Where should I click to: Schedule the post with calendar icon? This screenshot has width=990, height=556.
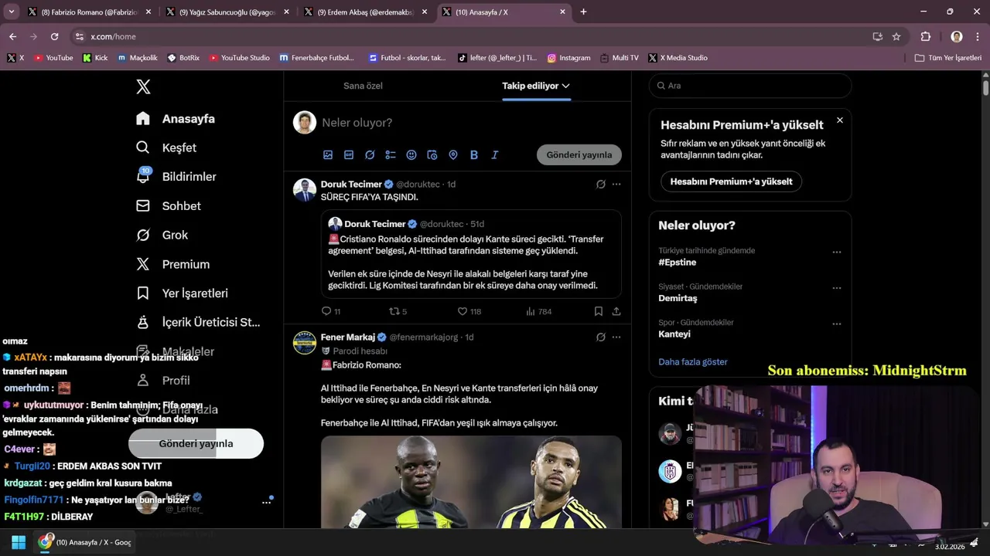432,154
